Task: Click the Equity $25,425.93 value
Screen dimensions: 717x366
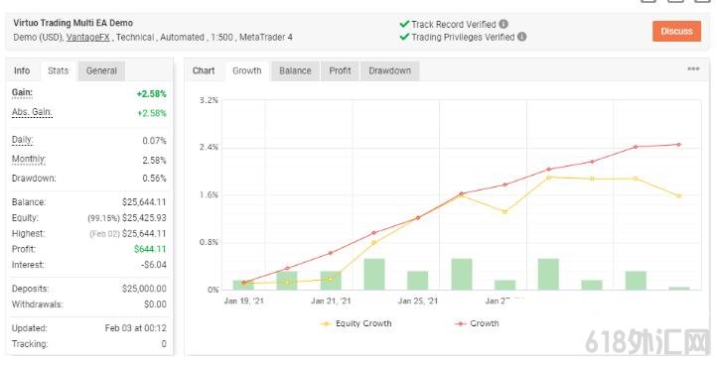Action: [144, 218]
